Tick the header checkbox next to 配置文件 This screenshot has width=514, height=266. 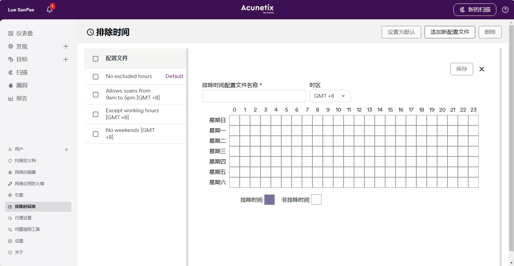96,59
